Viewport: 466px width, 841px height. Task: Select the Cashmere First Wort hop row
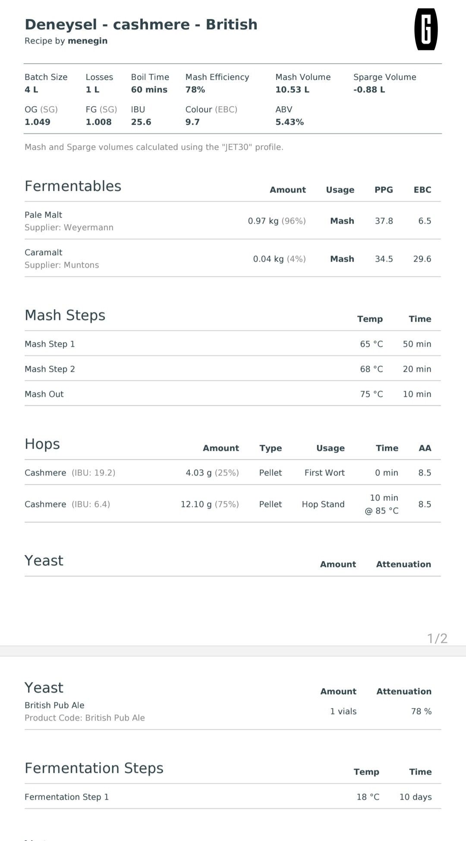[233, 472]
